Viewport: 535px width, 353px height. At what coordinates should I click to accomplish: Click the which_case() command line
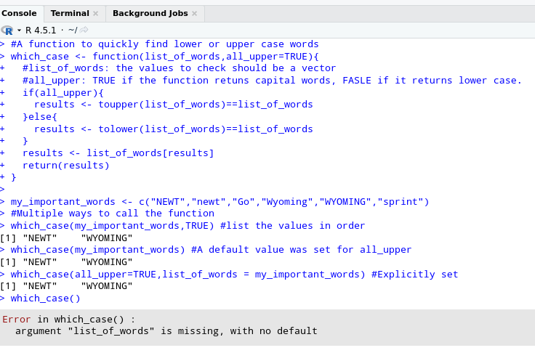45,298
